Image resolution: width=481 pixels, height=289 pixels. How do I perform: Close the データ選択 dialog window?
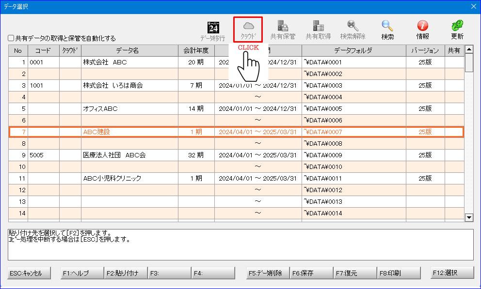pyautogui.click(x=474, y=6)
